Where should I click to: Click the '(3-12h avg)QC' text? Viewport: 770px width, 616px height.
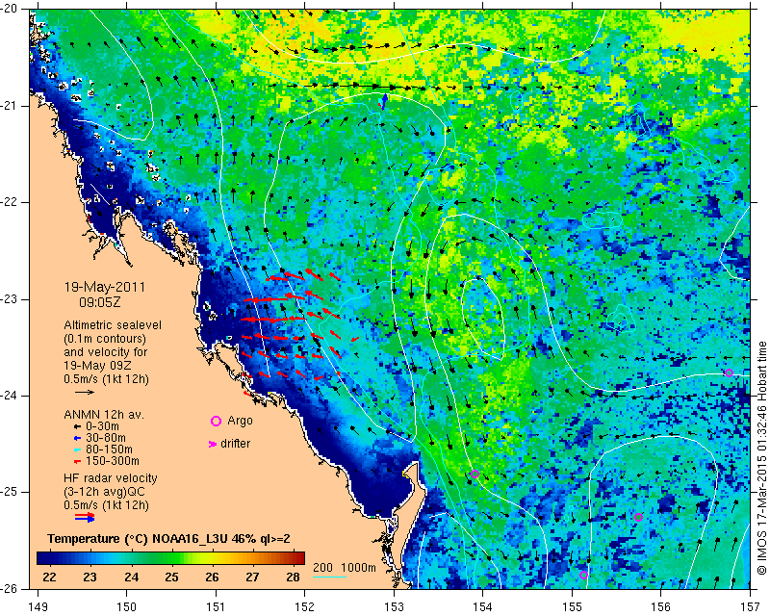104,492
